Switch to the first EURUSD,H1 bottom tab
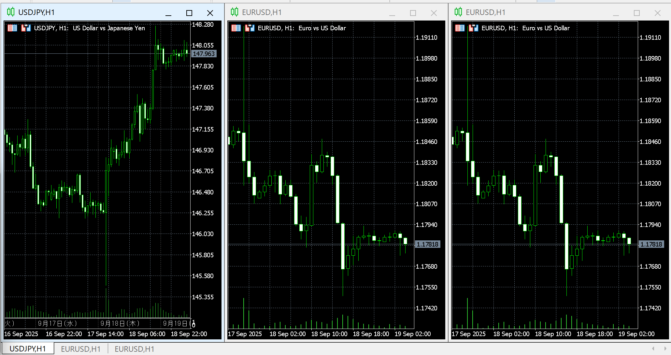Viewport: 671px width, 355px height. coord(81,349)
